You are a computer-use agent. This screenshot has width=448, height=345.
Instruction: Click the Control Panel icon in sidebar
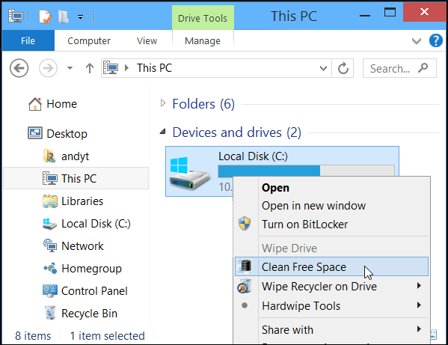click(50, 290)
